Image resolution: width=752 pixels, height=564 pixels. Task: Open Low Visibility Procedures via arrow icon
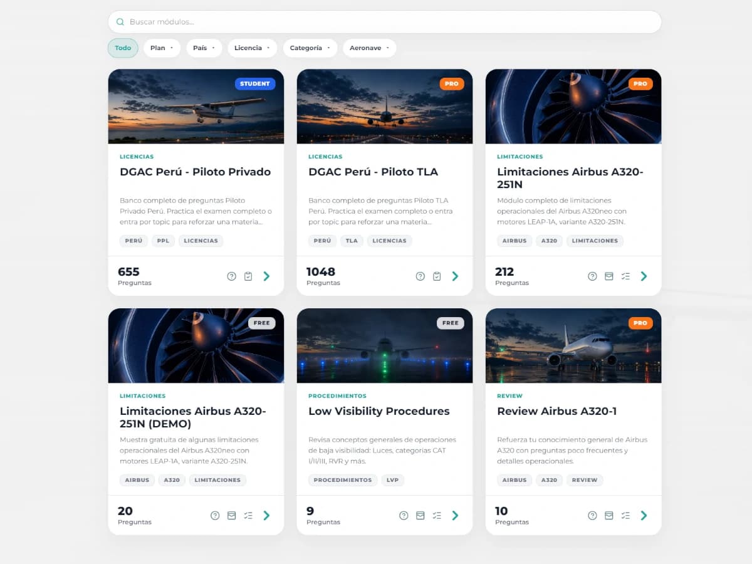tap(455, 516)
